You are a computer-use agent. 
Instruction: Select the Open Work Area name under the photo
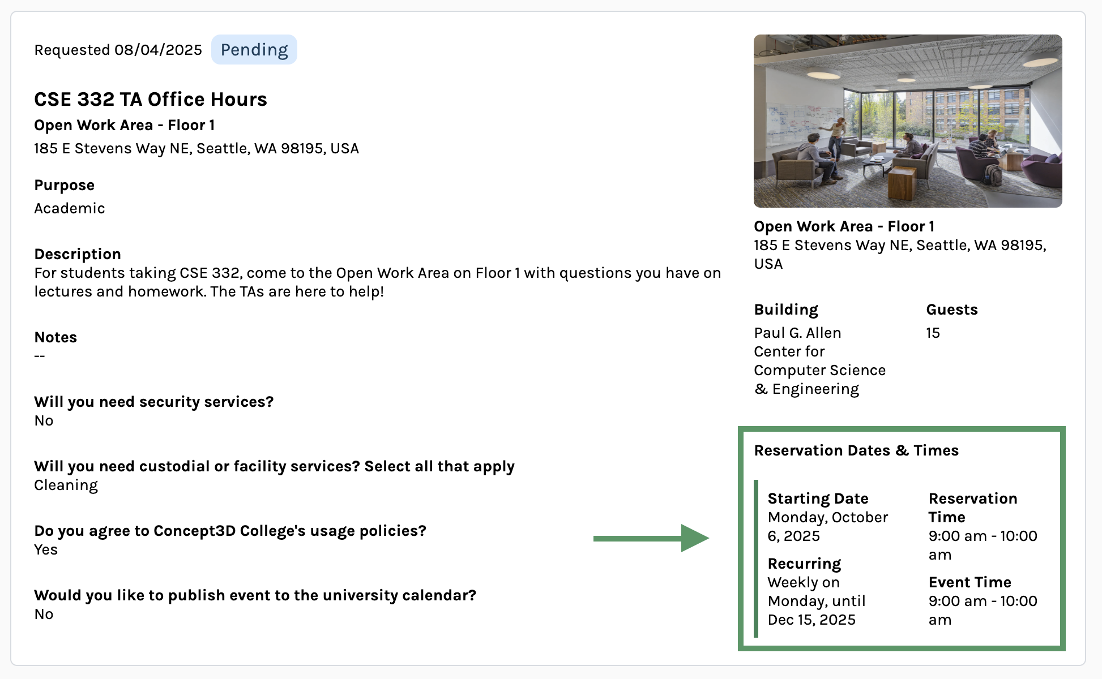[843, 226]
